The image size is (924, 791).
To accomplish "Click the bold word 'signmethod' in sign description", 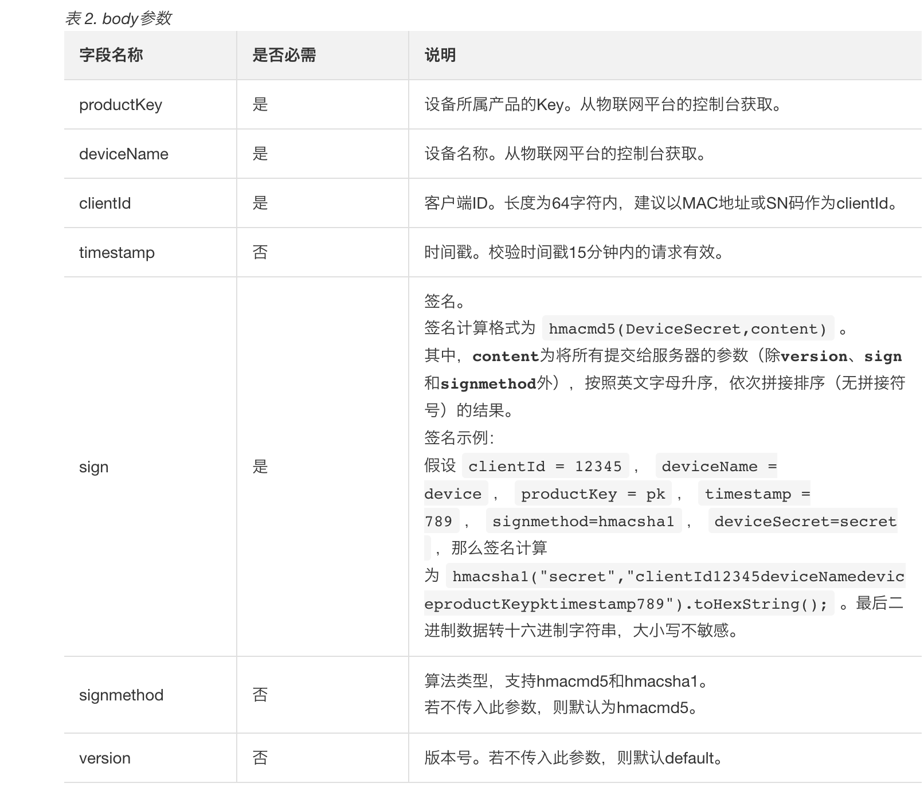I will pos(488,383).
